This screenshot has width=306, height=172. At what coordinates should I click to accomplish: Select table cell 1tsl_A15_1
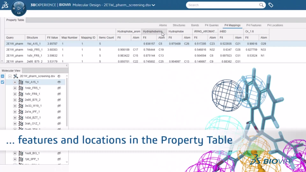pyautogui.click(x=33, y=44)
